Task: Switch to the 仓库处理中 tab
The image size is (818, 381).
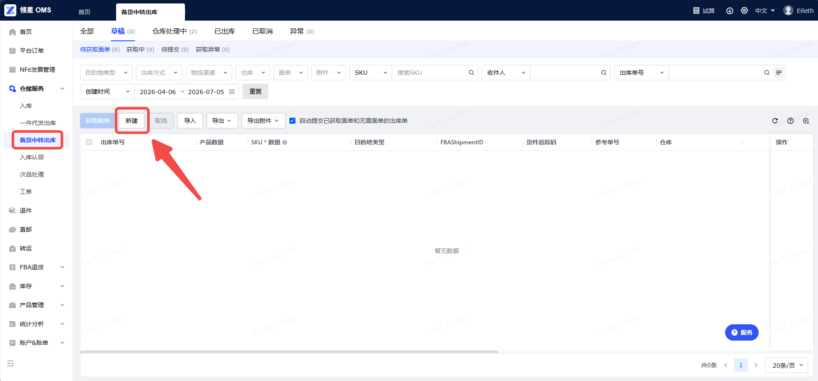Action: tap(175, 31)
